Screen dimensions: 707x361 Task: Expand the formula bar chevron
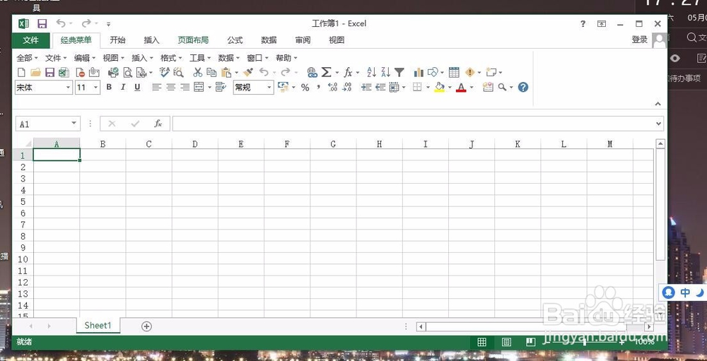[x=659, y=124]
